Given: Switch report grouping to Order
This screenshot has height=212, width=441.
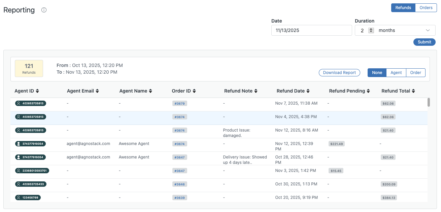Looking at the screenshot, I should point(415,72).
